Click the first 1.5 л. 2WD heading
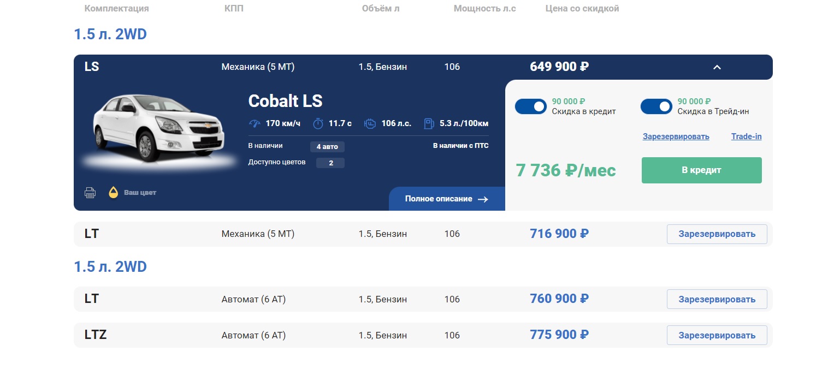834x375 pixels. coord(110,34)
